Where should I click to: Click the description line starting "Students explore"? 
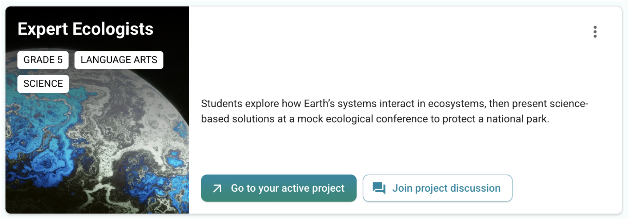394,104
